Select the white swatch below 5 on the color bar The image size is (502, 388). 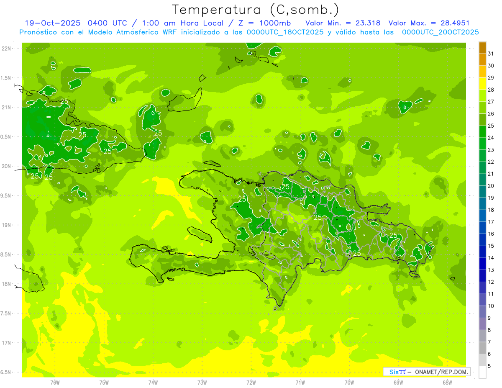click(482, 372)
